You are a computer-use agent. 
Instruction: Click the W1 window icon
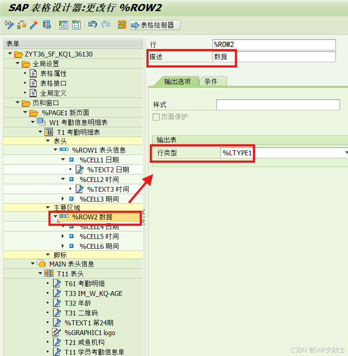tap(41, 122)
